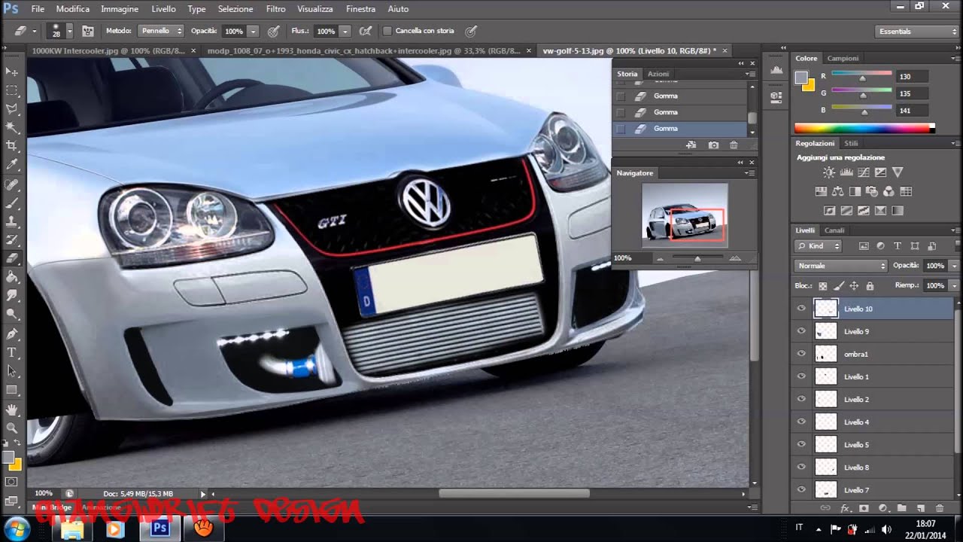The image size is (963, 542).
Task: Open the layer Opacità slider dropdown
Action: click(x=955, y=266)
